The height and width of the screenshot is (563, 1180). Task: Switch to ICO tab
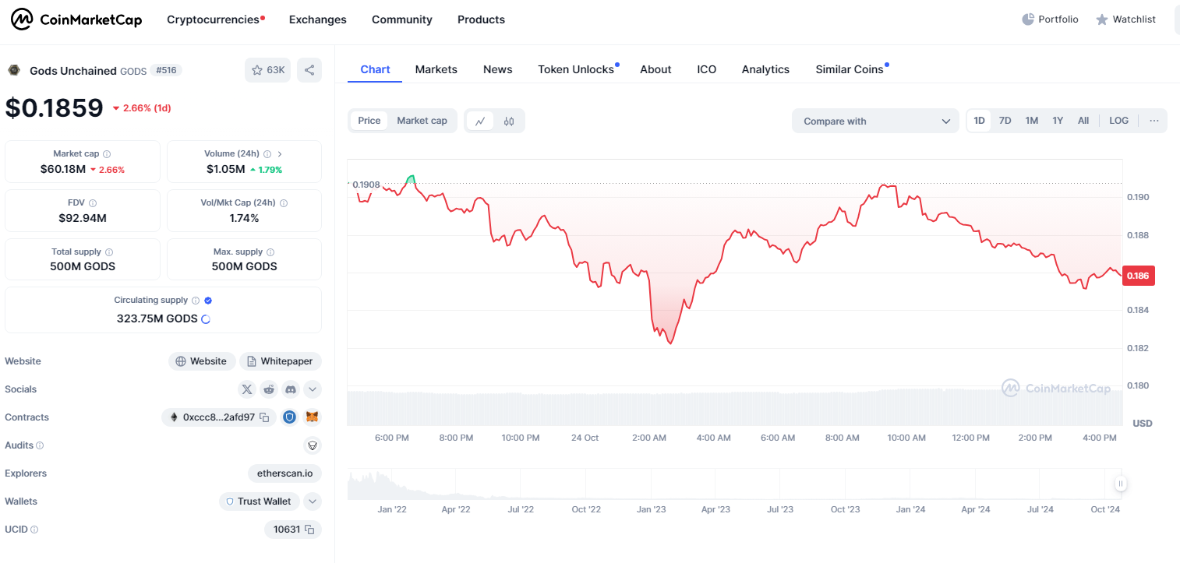(x=707, y=69)
